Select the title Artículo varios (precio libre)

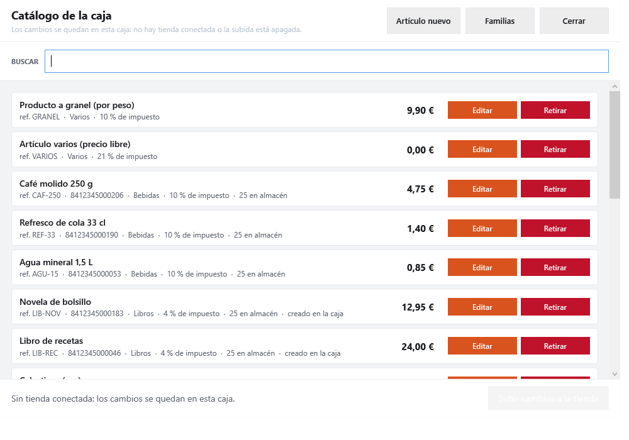(75, 144)
